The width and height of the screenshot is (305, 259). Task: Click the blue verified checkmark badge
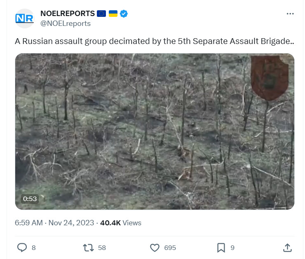(124, 14)
